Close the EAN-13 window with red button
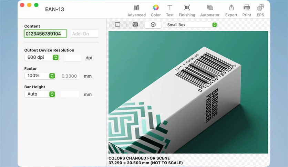This screenshot has height=167, width=288. [22, 5]
